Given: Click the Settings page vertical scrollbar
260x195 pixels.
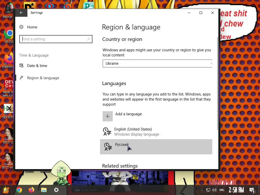Looking at the screenshot, I should [x=218, y=84].
